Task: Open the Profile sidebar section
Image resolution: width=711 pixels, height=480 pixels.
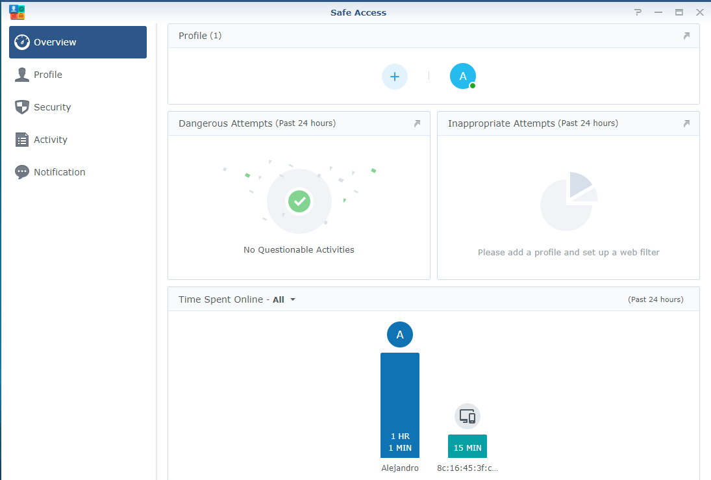Action: [48, 75]
